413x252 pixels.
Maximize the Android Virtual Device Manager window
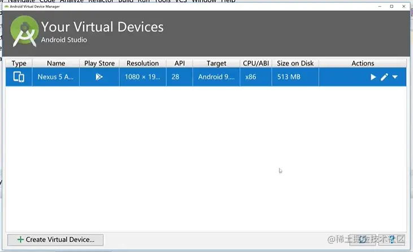coord(392,7)
